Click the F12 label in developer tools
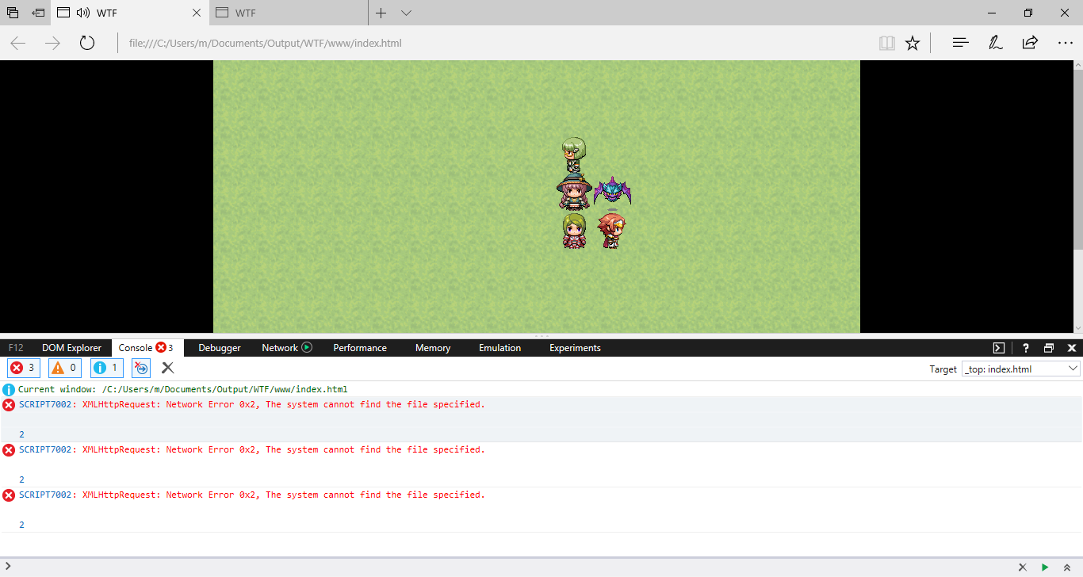Image resolution: width=1083 pixels, height=577 pixels. [16, 348]
